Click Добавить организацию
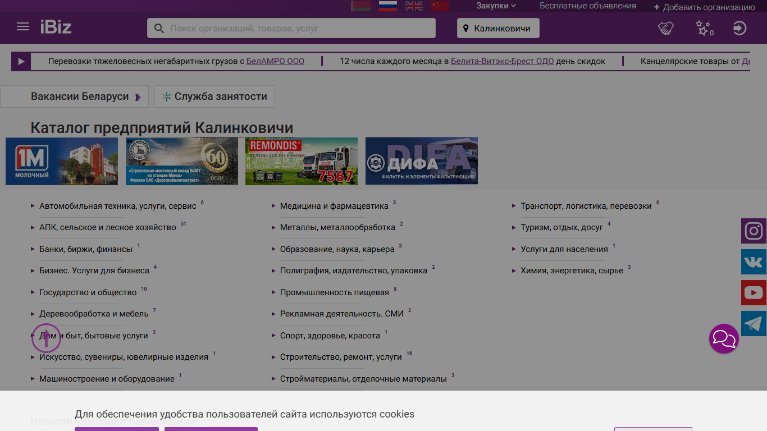 [709, 7]
